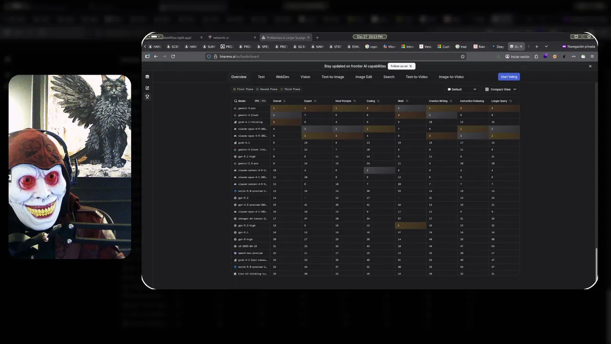
Task: Click the top lmarena sidebar menu icon
Action: pyautogui.click(x=147, y=77)
